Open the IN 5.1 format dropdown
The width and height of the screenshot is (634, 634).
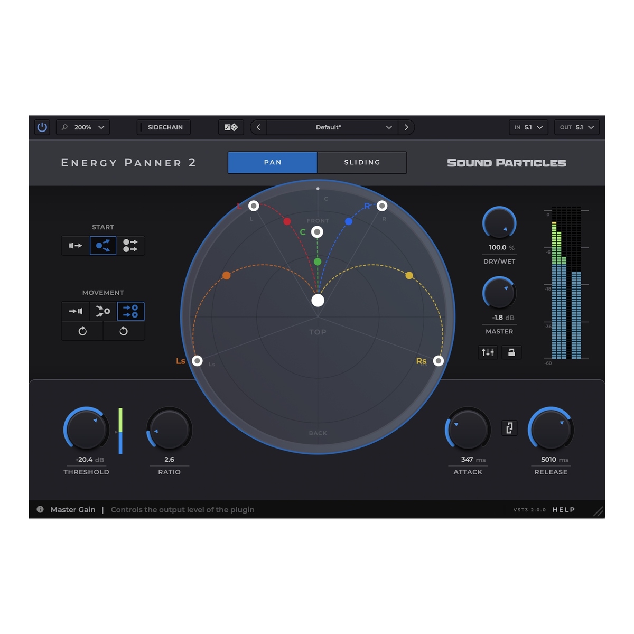pos(528,127)
